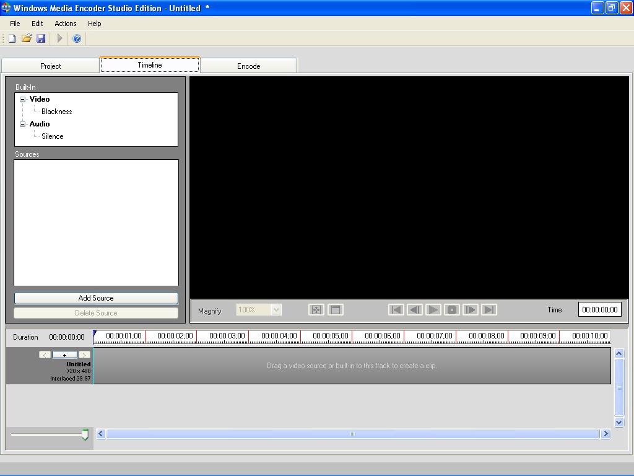This screenshot has height=476, width=634.
Task: Select the Blackness built-in source
Action: point(56,112)
